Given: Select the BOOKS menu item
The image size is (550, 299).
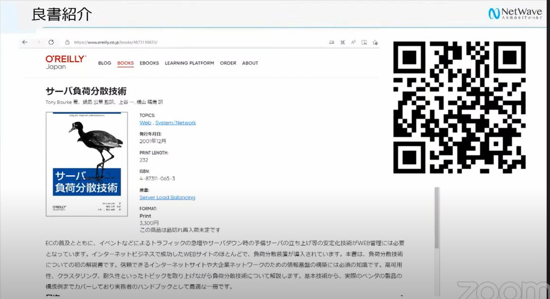Looking at the screenshot, I should coord(126,63).
